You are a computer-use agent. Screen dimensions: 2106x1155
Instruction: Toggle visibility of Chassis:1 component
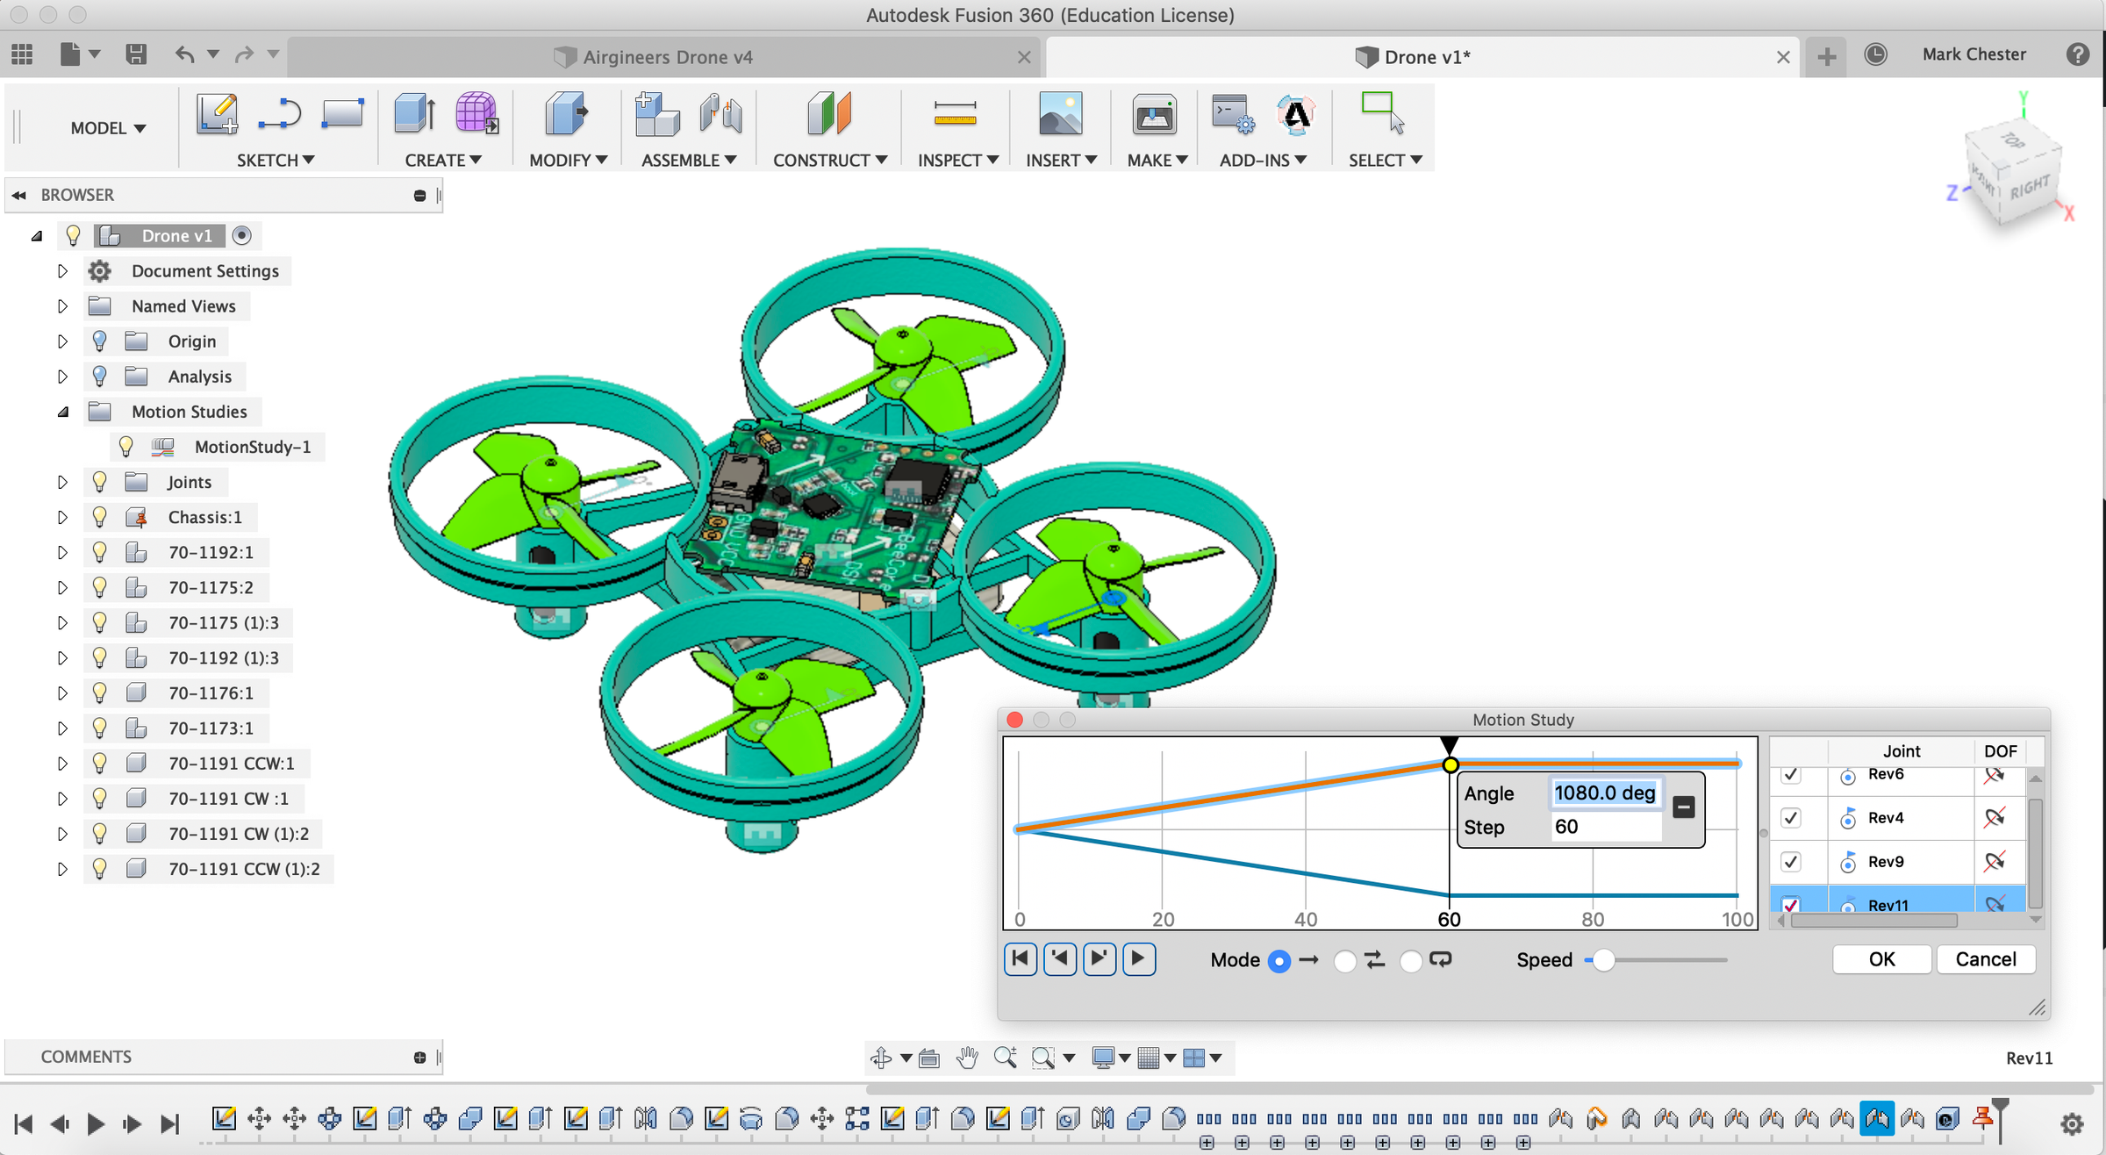pyautogui.click(x=99, y=517)
